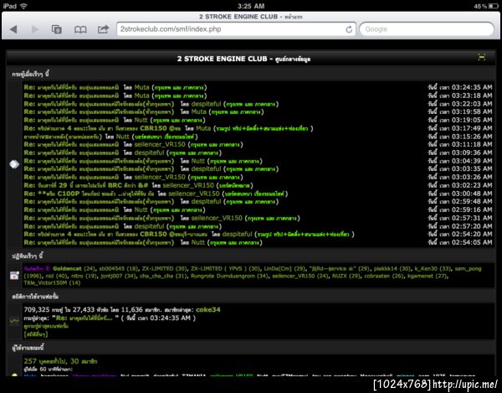Click the recent posts icon beside the post list
502x393 pixels.
(14, 164)
